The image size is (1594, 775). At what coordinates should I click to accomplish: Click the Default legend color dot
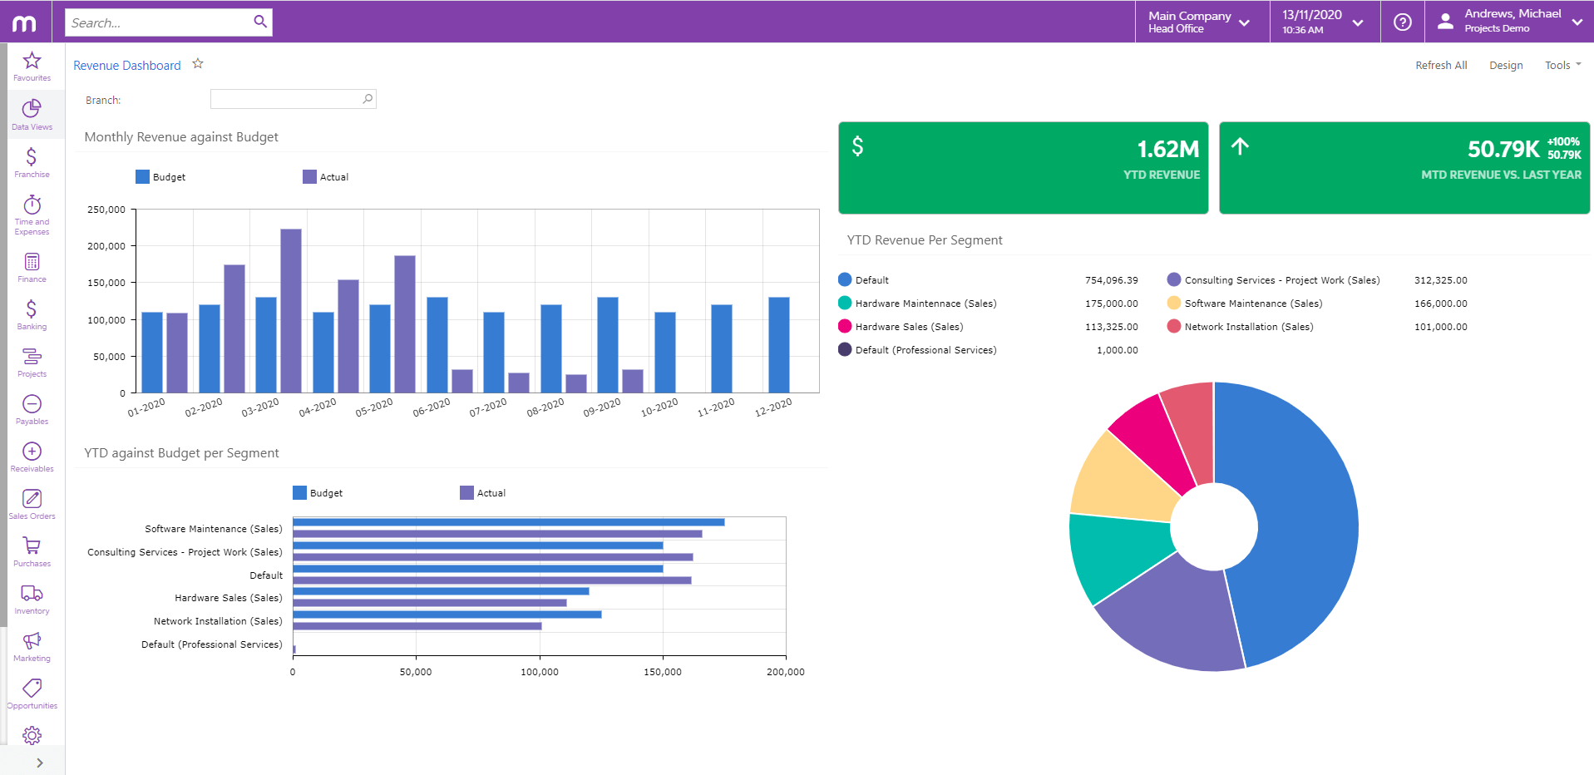click(845, 280)
